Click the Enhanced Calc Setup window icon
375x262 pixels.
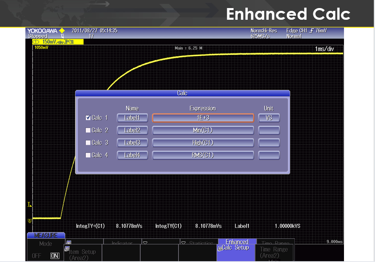[x=220, y=248]
